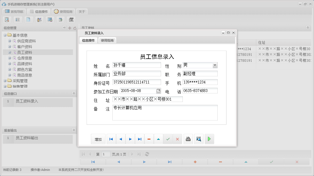This screenshot has width=314, height=176.
Task: Click the print preview icon in the dialog
Action: (x=199, y=139)
